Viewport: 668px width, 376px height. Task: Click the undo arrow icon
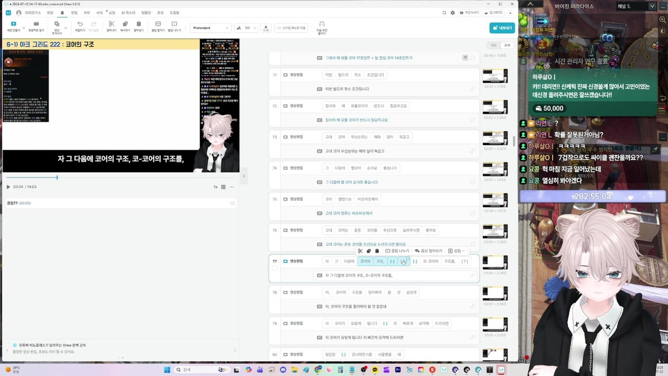click(x=80, y=24)
